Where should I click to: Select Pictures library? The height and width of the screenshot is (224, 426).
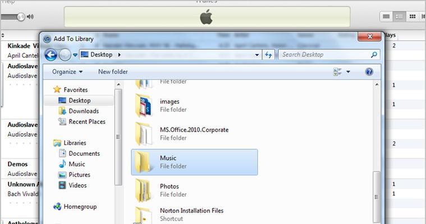click(79, 175)
